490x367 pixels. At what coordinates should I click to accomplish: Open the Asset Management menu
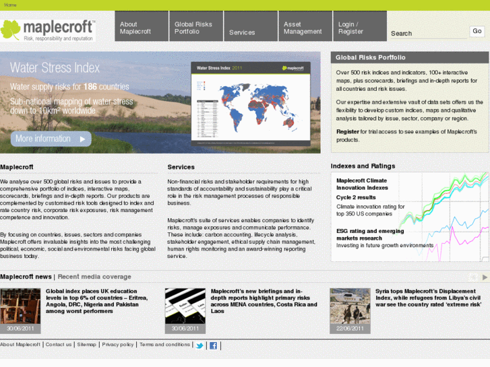click(x=305, y=26)
